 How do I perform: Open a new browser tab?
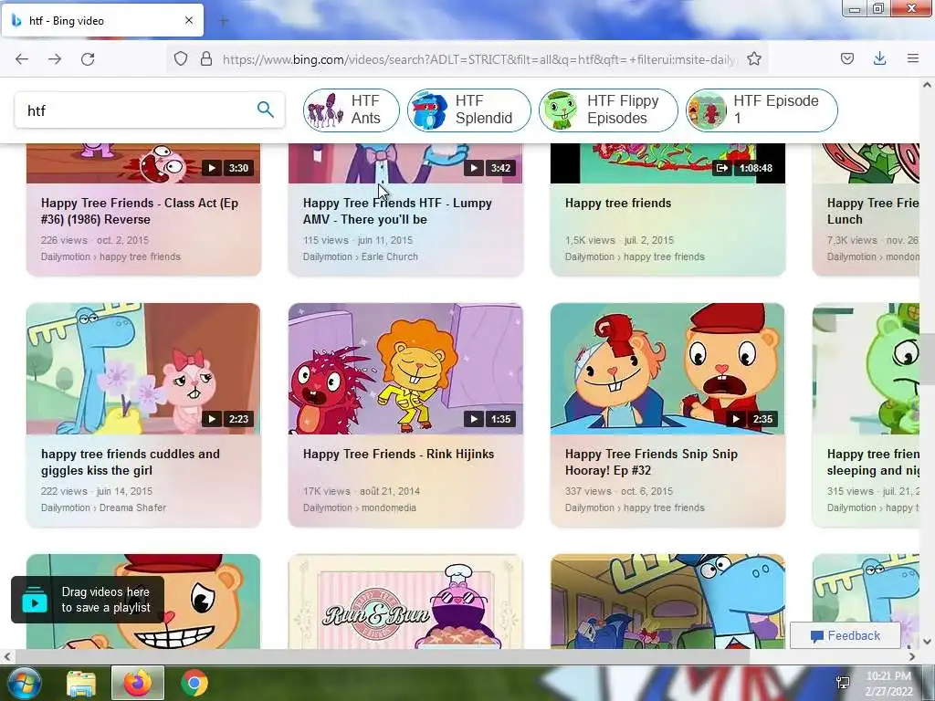(224, 21)
